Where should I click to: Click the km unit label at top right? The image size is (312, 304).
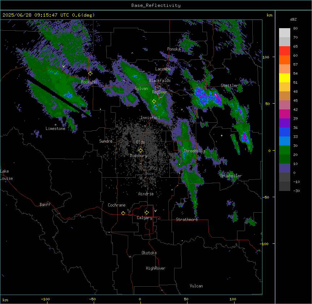[x=269, y=15]
